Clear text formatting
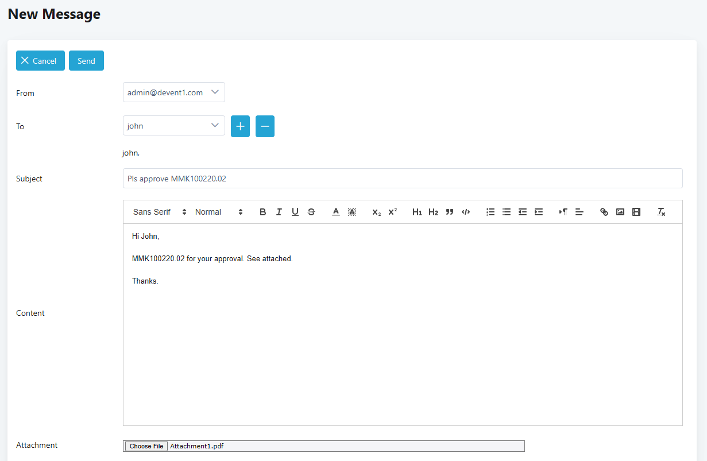 click(661, 212)
